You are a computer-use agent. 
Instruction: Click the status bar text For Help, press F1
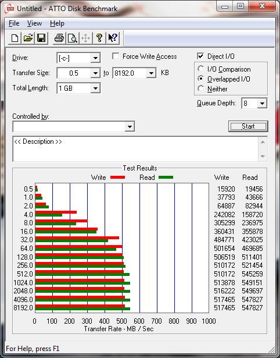tap(33, 349)
